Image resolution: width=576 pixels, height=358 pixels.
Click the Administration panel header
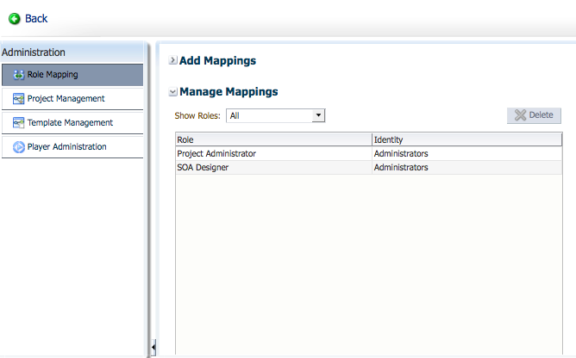[x=72, y=52]
